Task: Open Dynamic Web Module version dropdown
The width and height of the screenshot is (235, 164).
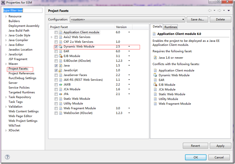Action: click(x=129, y=47)
